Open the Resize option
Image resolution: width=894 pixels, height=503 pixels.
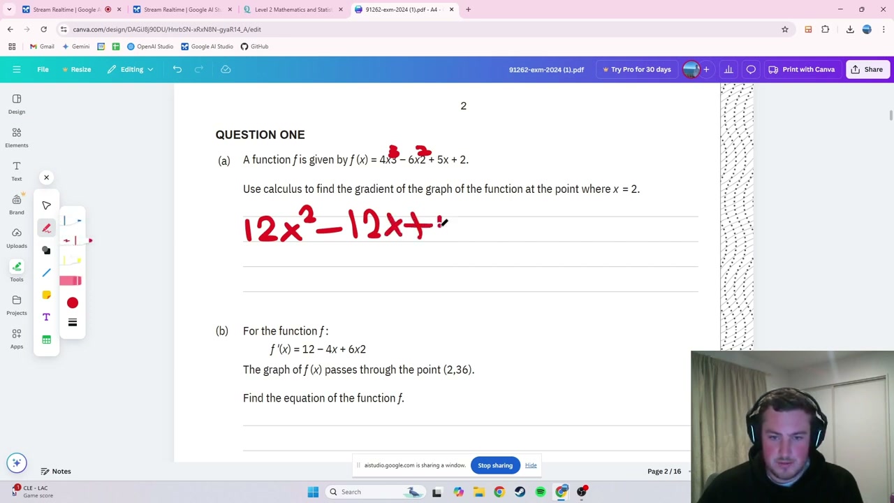75,69
